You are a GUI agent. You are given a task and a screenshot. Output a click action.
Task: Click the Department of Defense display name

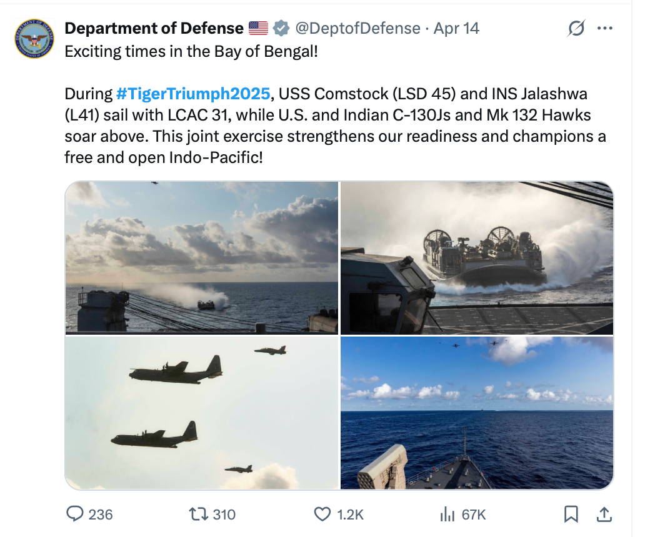click(x=154, y=28)
